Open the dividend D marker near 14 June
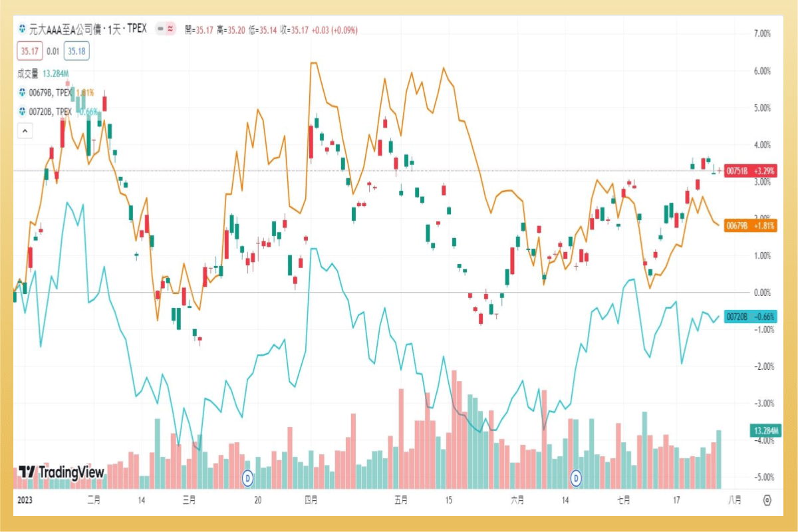The image size is (798, 532). [577, 477]
